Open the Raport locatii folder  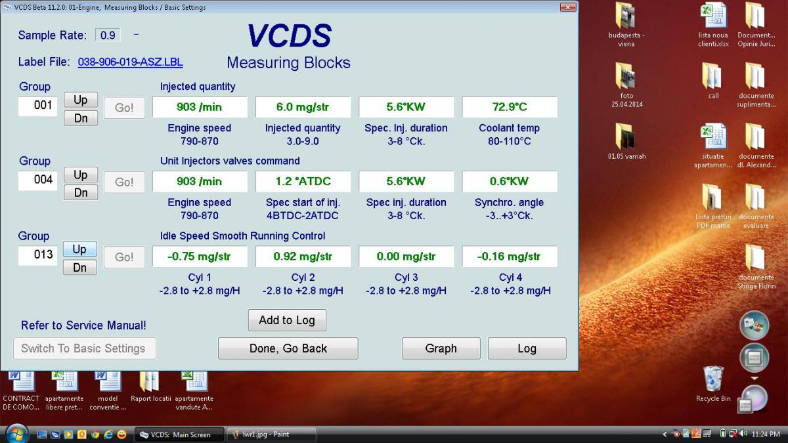(150, 387)
